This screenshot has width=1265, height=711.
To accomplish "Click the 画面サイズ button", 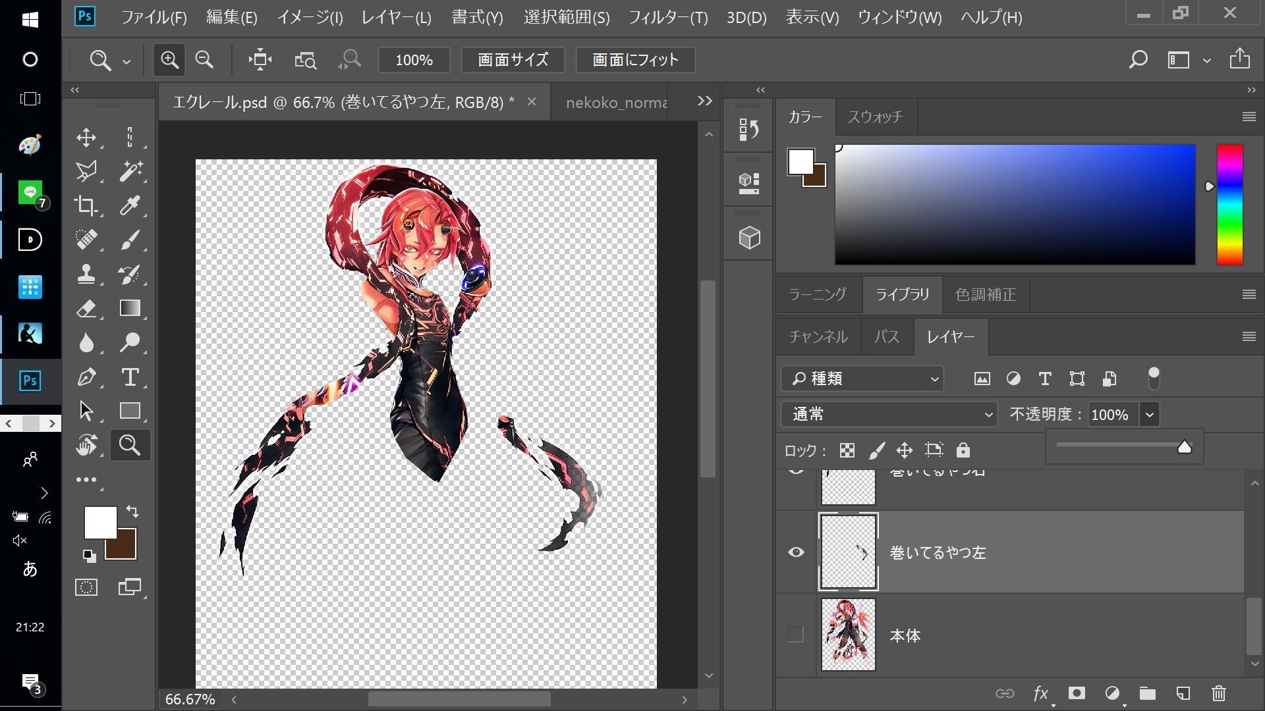I will (x=513, y=60).
